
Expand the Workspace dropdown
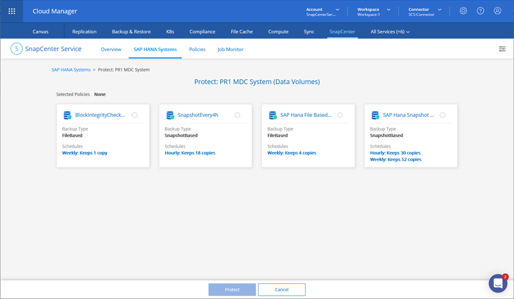(x=388, y=10)
